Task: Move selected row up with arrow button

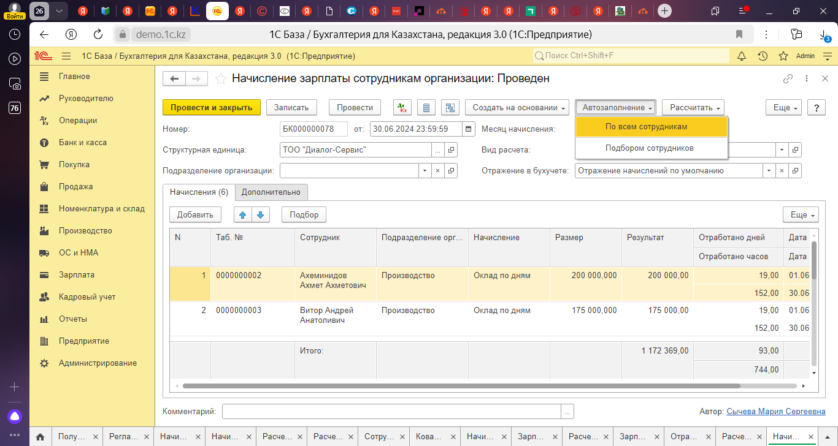Action: (x=243, y=214)
